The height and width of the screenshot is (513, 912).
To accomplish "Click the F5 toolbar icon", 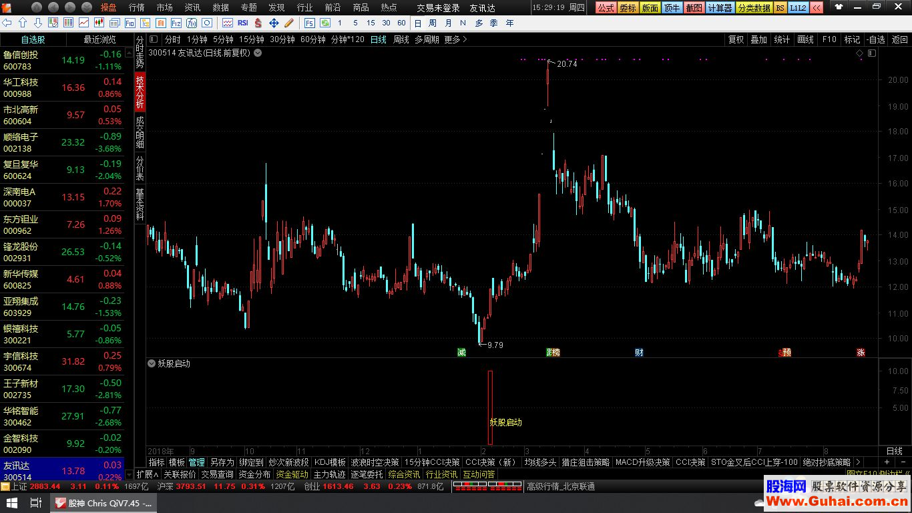I will (x=310, y=23).
